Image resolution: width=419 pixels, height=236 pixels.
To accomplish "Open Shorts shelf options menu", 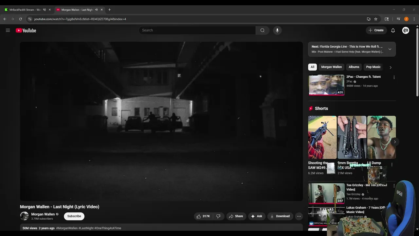I will (392, 165).
